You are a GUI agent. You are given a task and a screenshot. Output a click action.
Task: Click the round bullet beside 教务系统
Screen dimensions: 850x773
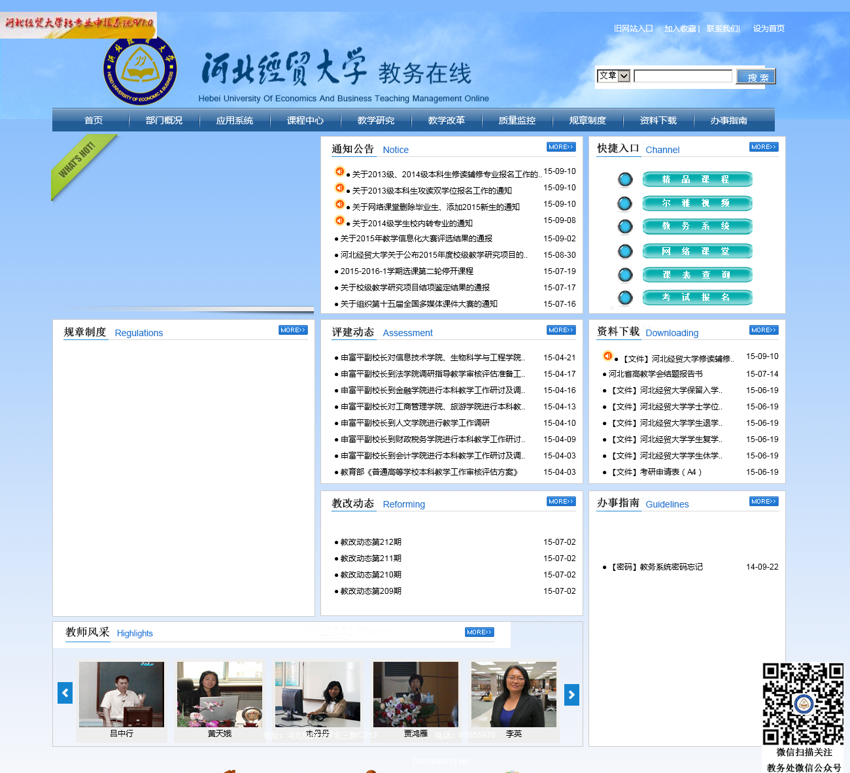(x=625, y=226)
